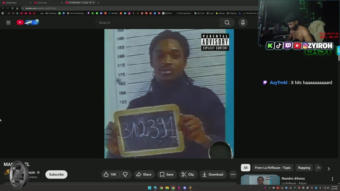Create a Clip of the video
The width and height of the screenshot is (340, 191).
[188, 174]
